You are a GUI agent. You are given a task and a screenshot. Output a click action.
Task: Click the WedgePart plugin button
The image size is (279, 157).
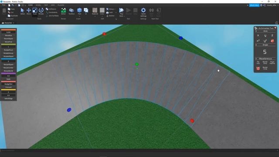click(9, 84)
